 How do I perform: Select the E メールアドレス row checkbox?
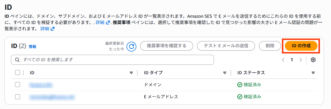[x=18, y=96]
